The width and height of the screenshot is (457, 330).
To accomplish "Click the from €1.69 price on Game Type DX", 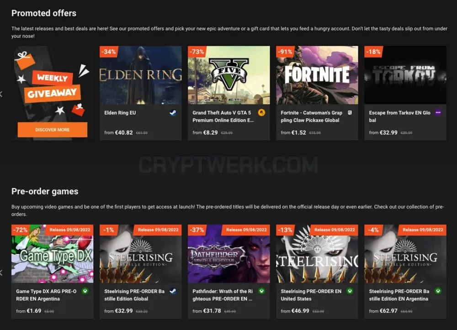I will coord(28,311).
